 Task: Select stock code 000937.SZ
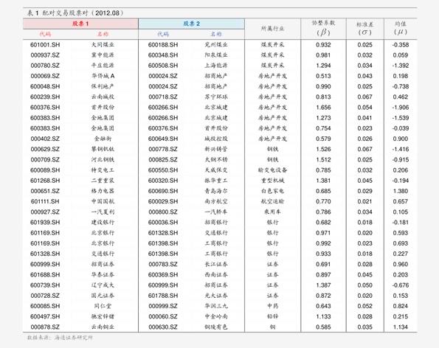coord(45,55)
